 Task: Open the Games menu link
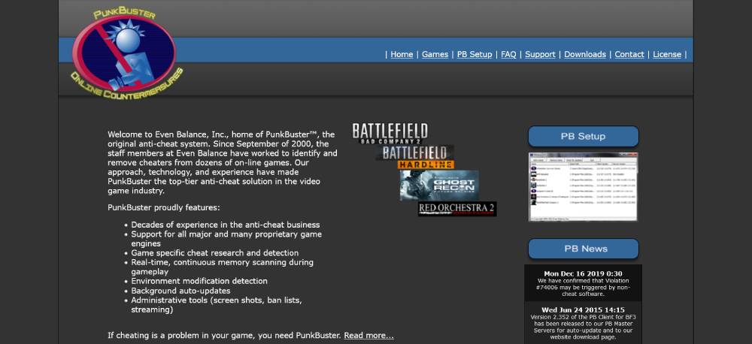click(435, 54)
